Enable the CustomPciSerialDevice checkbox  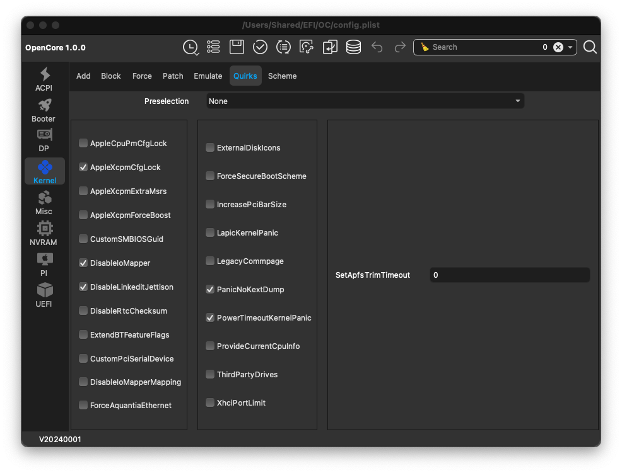83,358
